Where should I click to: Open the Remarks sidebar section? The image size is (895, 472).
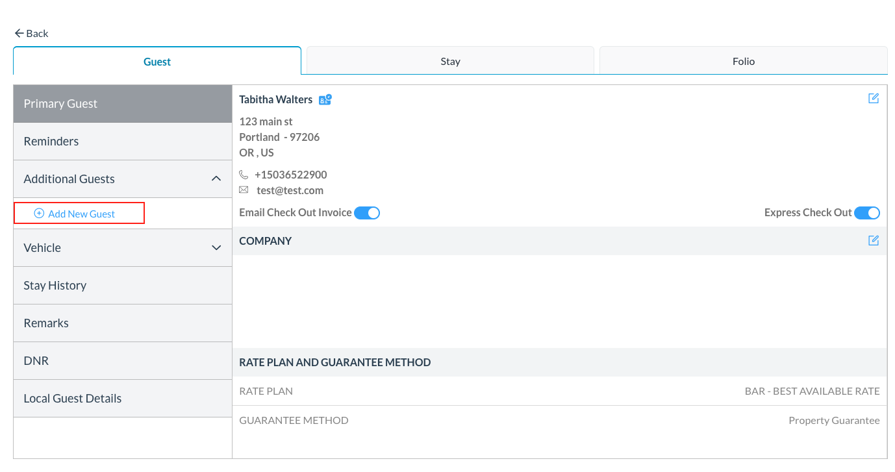[x=46, y=323]
